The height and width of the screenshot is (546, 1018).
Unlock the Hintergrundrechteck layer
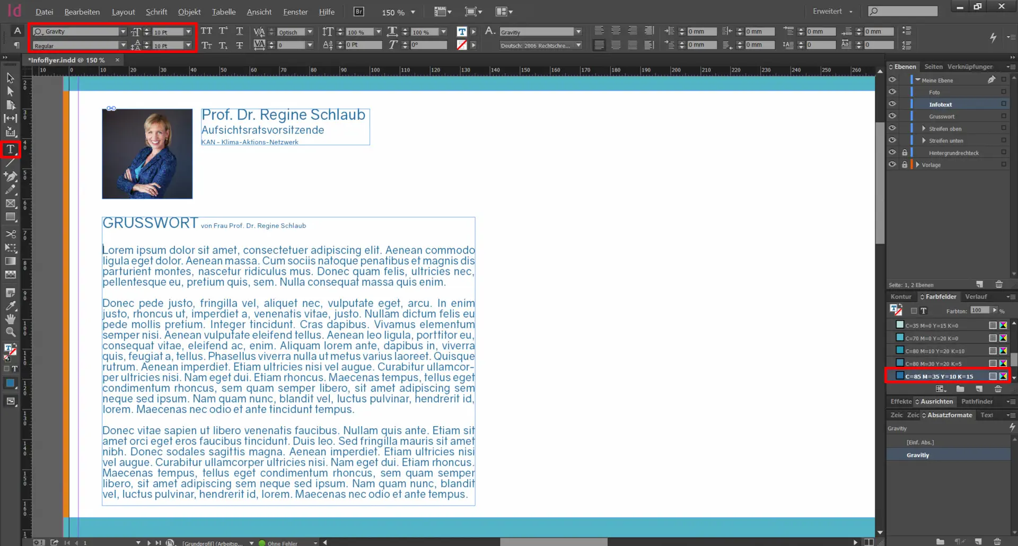[x=905, y=153]
